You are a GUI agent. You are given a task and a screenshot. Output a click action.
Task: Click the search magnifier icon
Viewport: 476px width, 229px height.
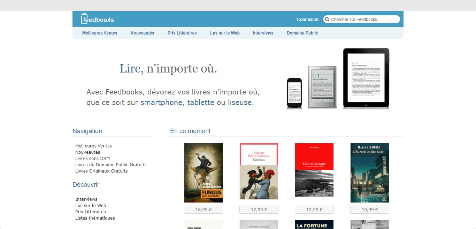click(x=327, y=19)
